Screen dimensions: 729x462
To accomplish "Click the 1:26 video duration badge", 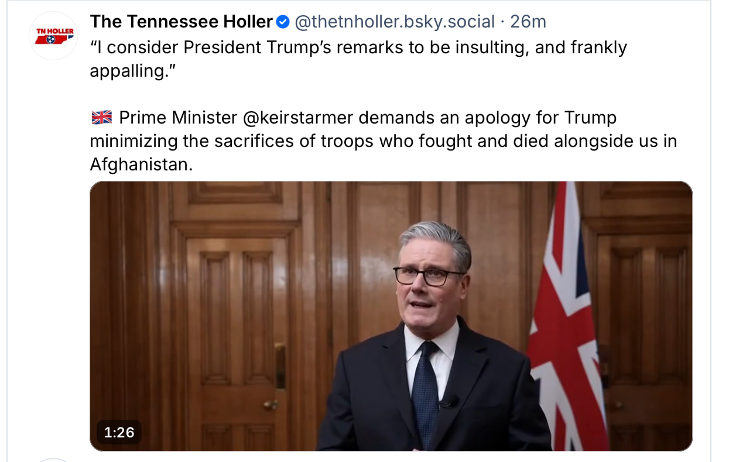I will [119, 432].
